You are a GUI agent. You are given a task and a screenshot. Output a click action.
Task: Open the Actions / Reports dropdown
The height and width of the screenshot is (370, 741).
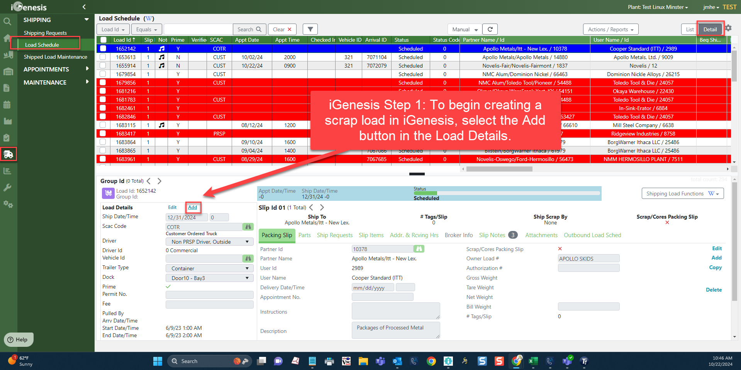(x=610, y=29)
